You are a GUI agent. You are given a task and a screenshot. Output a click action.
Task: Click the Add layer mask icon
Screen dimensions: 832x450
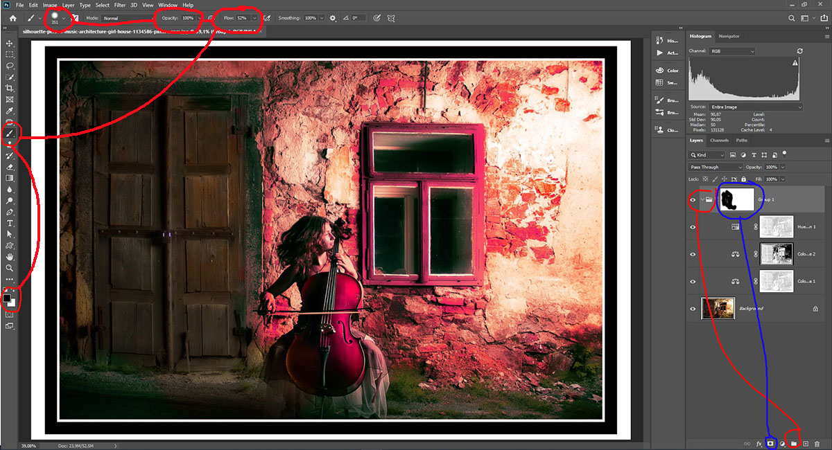770,443
